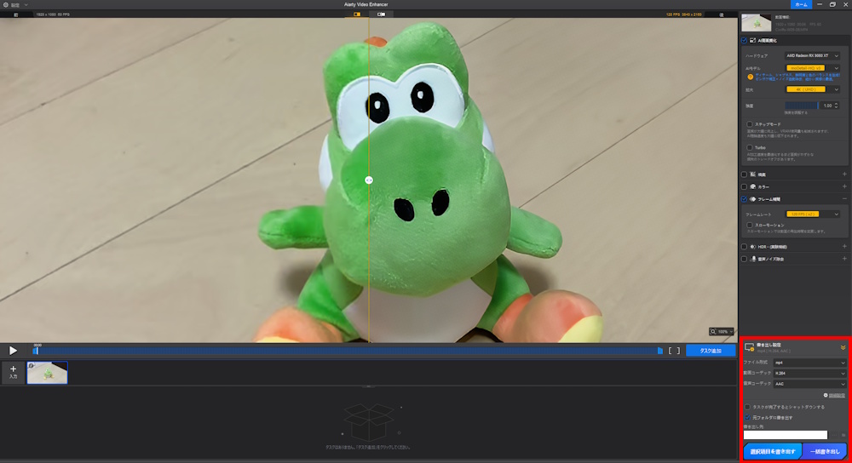This screenshot has height=463, width=852.
Task: Click the カラー palette icon
Action: tap(752, 186)
